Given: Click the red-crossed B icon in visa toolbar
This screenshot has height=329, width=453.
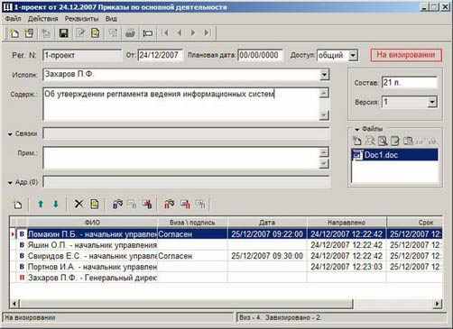Looking at the screenshot, I should pos(147,205).
